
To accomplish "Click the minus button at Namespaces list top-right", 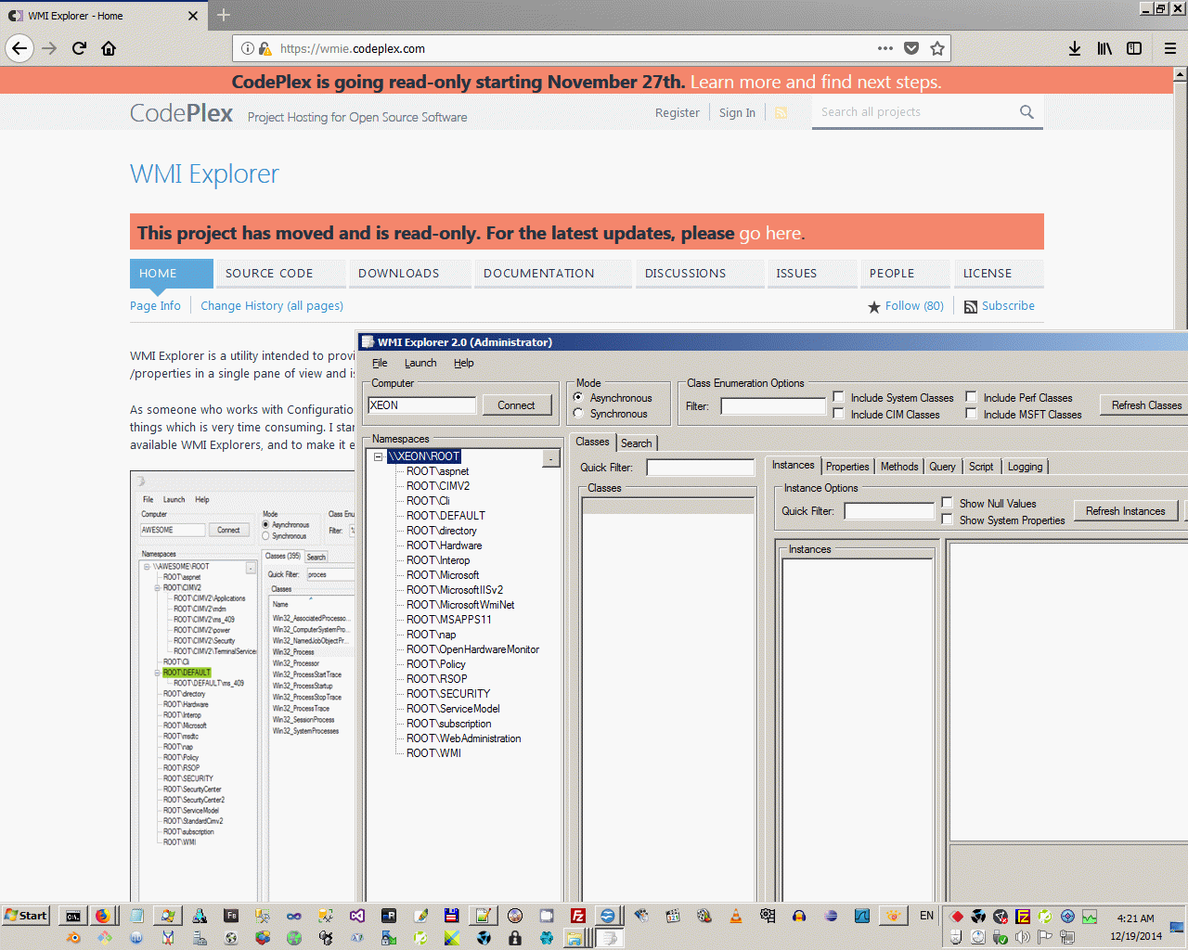I will tap(551, 458).
